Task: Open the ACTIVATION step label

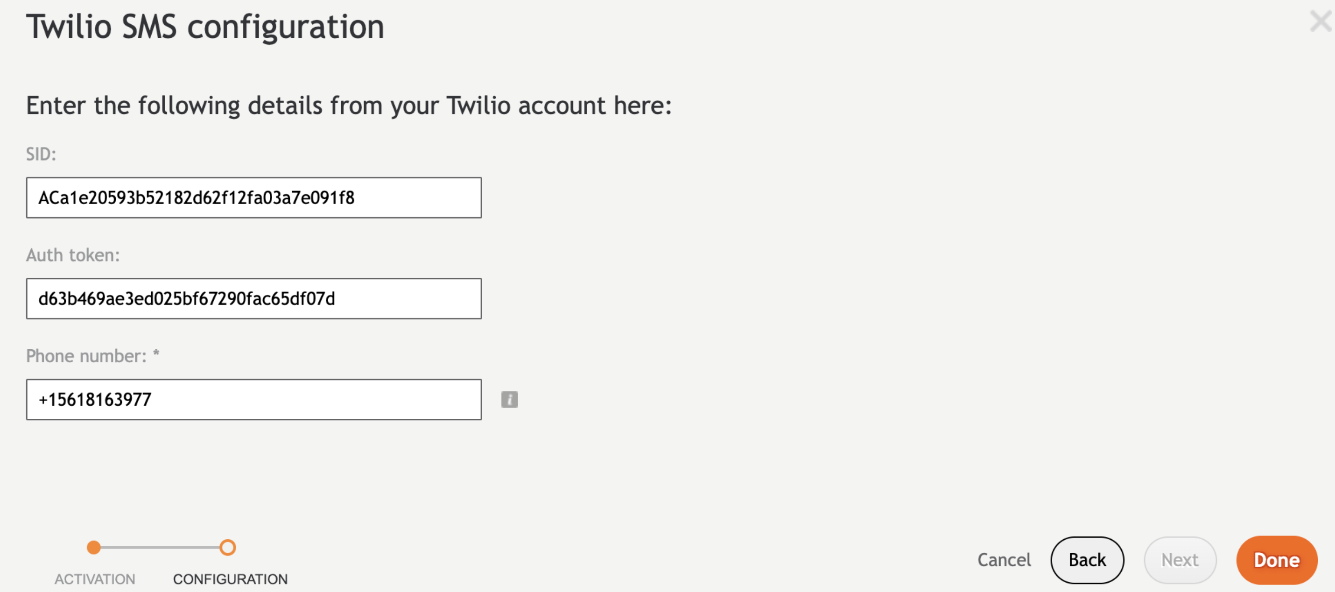Action: point(95,579)
